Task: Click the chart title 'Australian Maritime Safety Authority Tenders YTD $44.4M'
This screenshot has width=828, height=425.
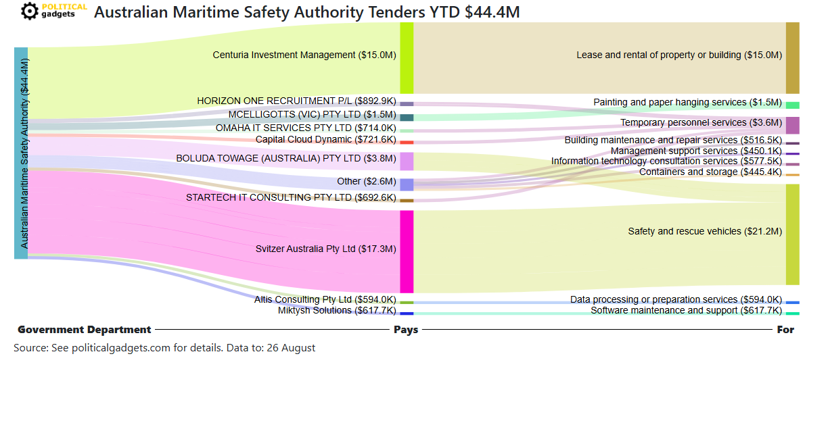Action: point(306,12)
